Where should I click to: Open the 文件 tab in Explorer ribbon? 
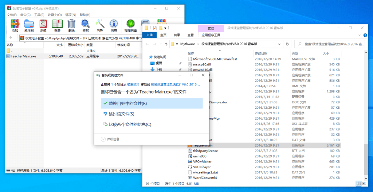coord(149,35)
